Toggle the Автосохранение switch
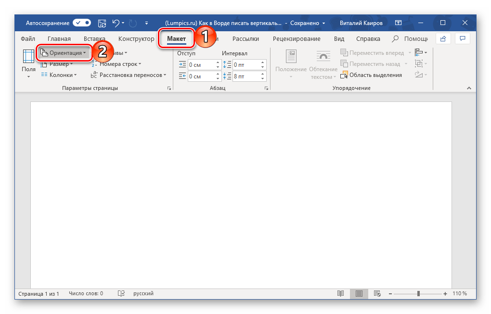 click(82, 23)
